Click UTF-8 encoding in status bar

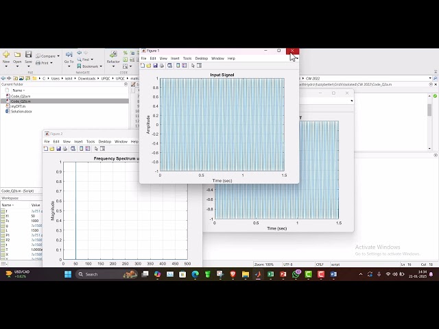[x=288, y=265]
